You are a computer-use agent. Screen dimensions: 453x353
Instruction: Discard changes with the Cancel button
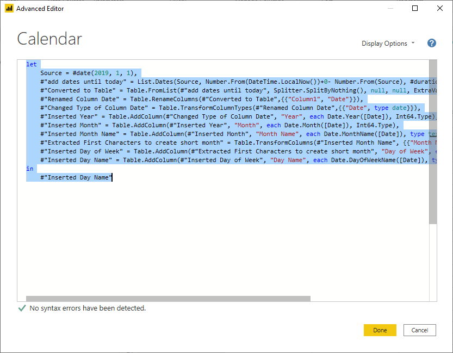(419, 330)
